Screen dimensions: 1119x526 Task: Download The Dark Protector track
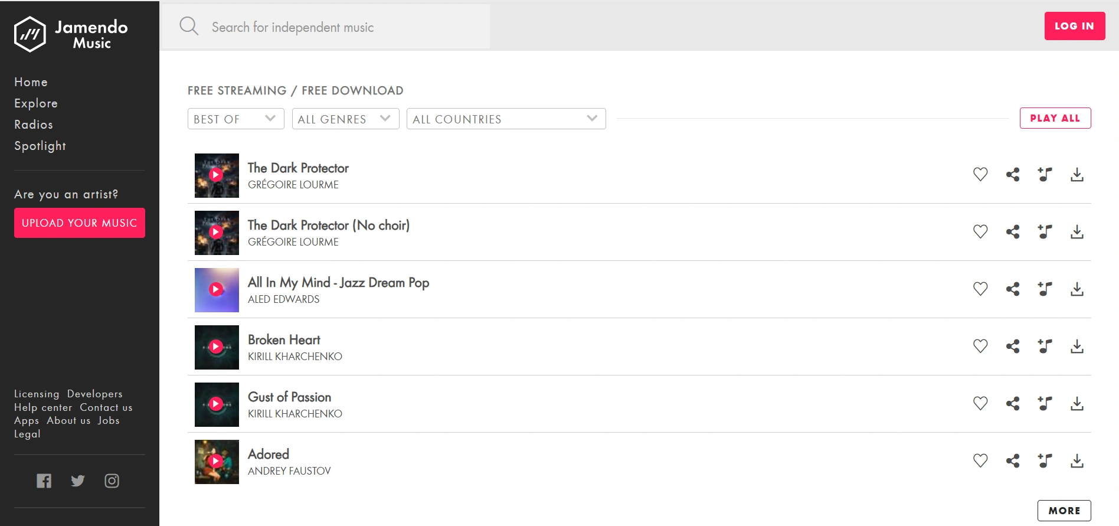click(x=1077, y=175)
